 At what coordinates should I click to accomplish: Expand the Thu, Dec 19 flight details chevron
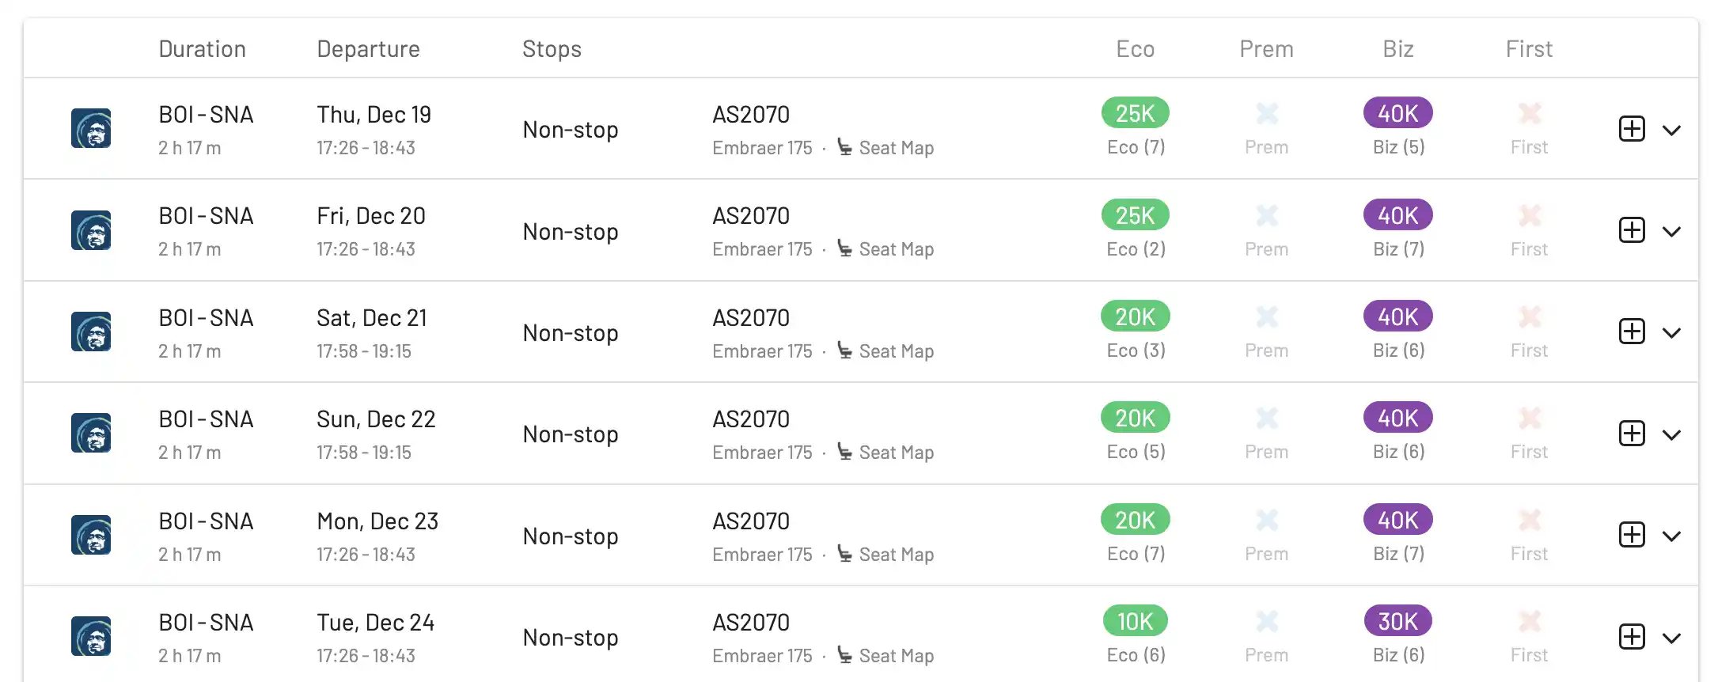[1671, 130]
